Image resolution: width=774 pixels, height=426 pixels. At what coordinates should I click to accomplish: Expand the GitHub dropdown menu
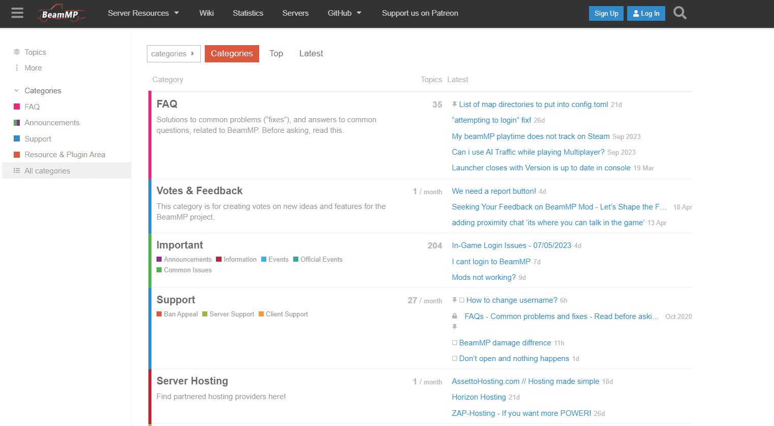coord(345,13)
